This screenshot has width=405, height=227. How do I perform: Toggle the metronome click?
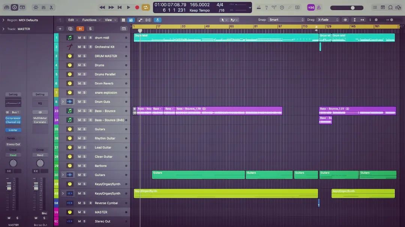319,8
